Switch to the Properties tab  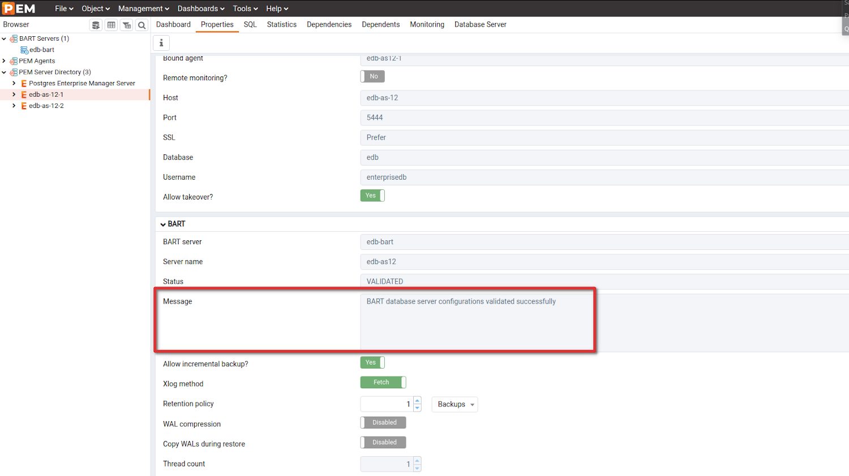pos(217,24)
